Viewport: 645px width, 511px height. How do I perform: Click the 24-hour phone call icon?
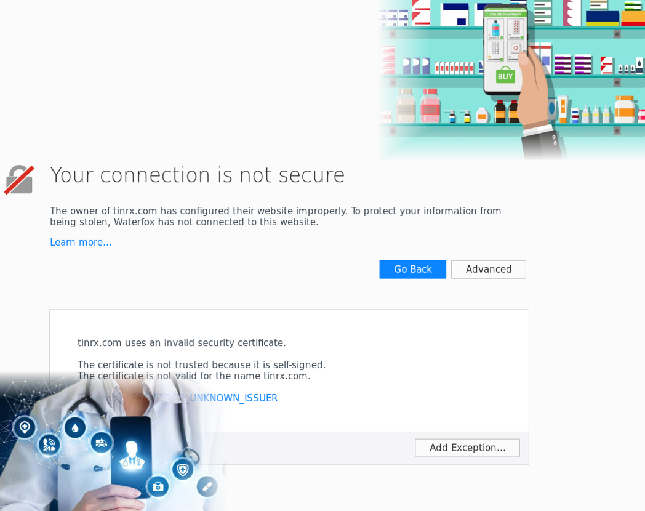pos(49,445)
